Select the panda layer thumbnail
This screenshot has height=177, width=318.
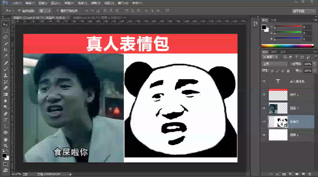pyautogui.click(x=278, y=122)
